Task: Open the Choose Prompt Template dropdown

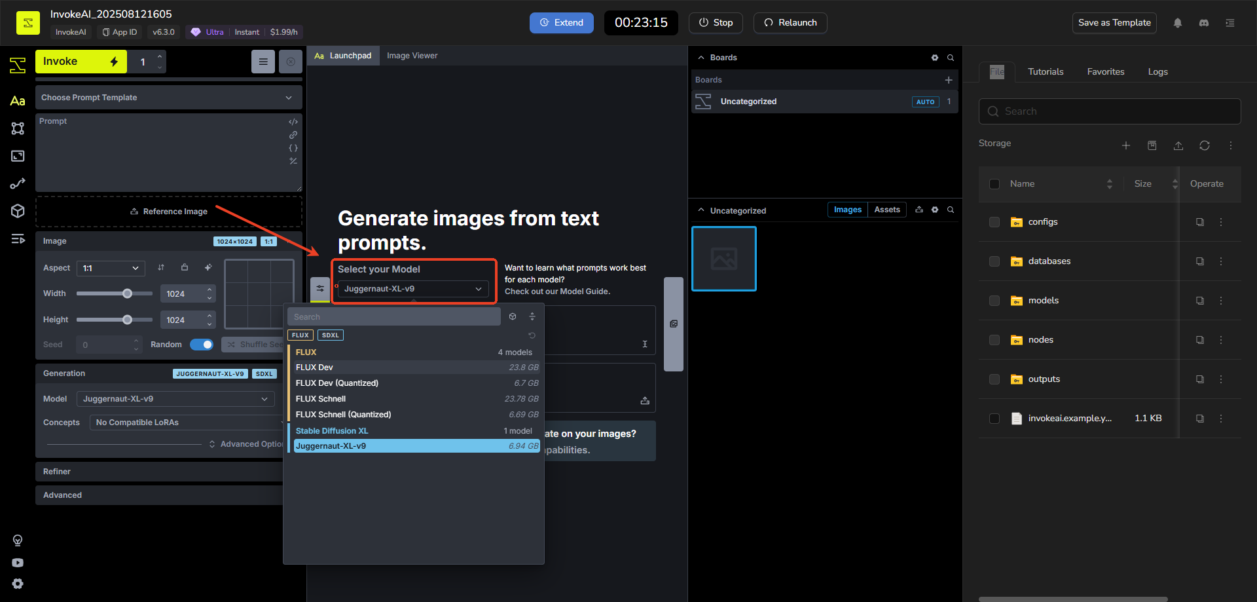Action: (x=169, y=98)
